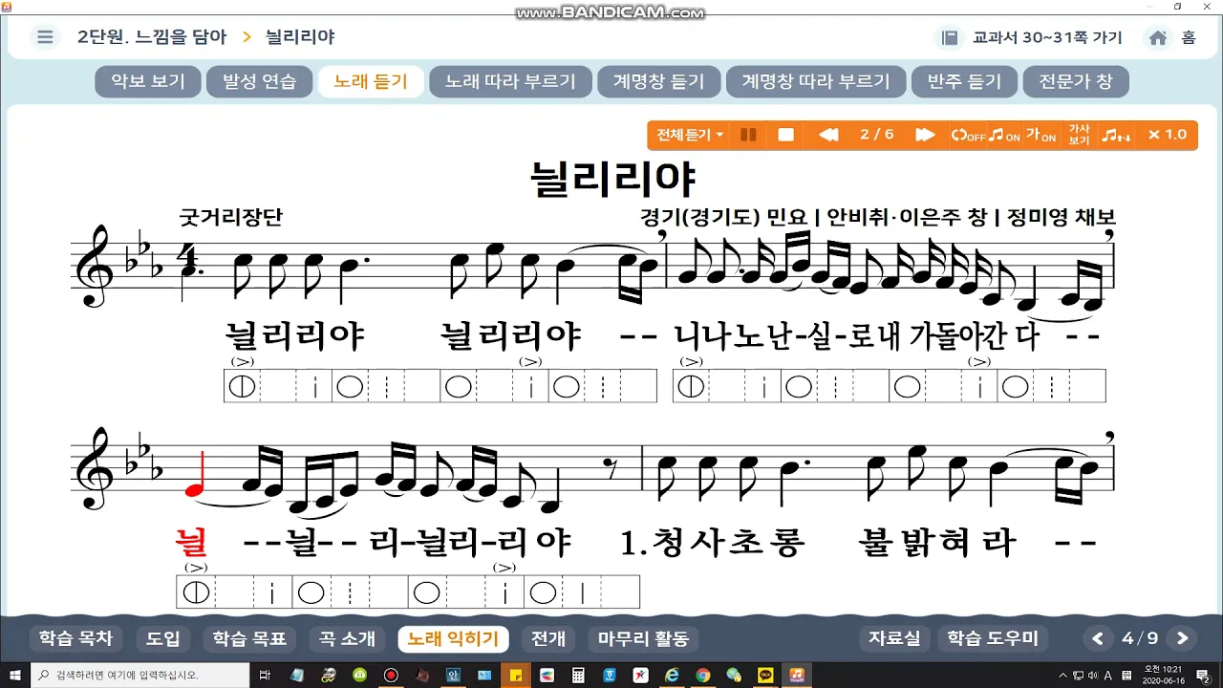Image resolution: width=1223 pixels, height=688 pixels.
Task: Open the 학습 도우미 helper button
Action: pyautogui.click(x=992, y=638)
